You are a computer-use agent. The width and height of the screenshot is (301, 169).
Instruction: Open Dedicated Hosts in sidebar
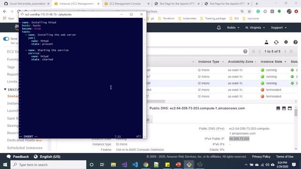(x=21, y=140)
